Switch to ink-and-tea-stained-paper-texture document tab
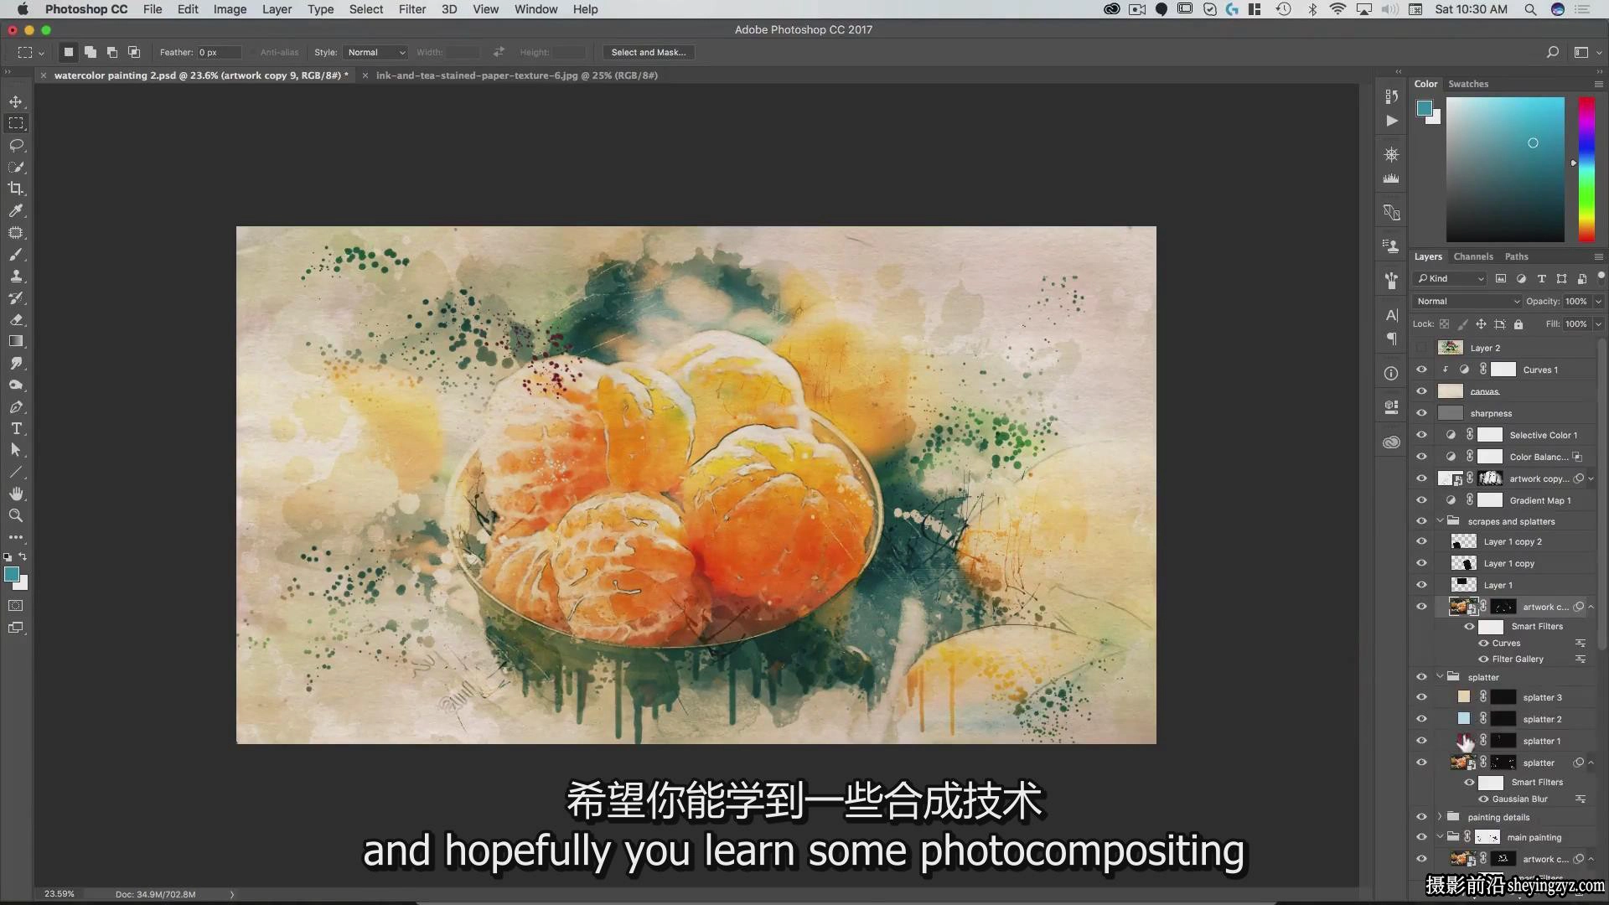Viewport: 1609px width, 905px height. [x=516, y=75]
